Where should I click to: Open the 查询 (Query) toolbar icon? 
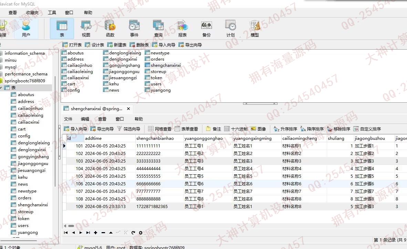point(158,28)
